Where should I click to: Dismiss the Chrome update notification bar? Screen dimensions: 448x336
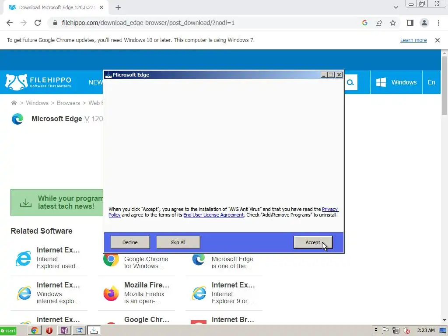(x=437, y=40)
